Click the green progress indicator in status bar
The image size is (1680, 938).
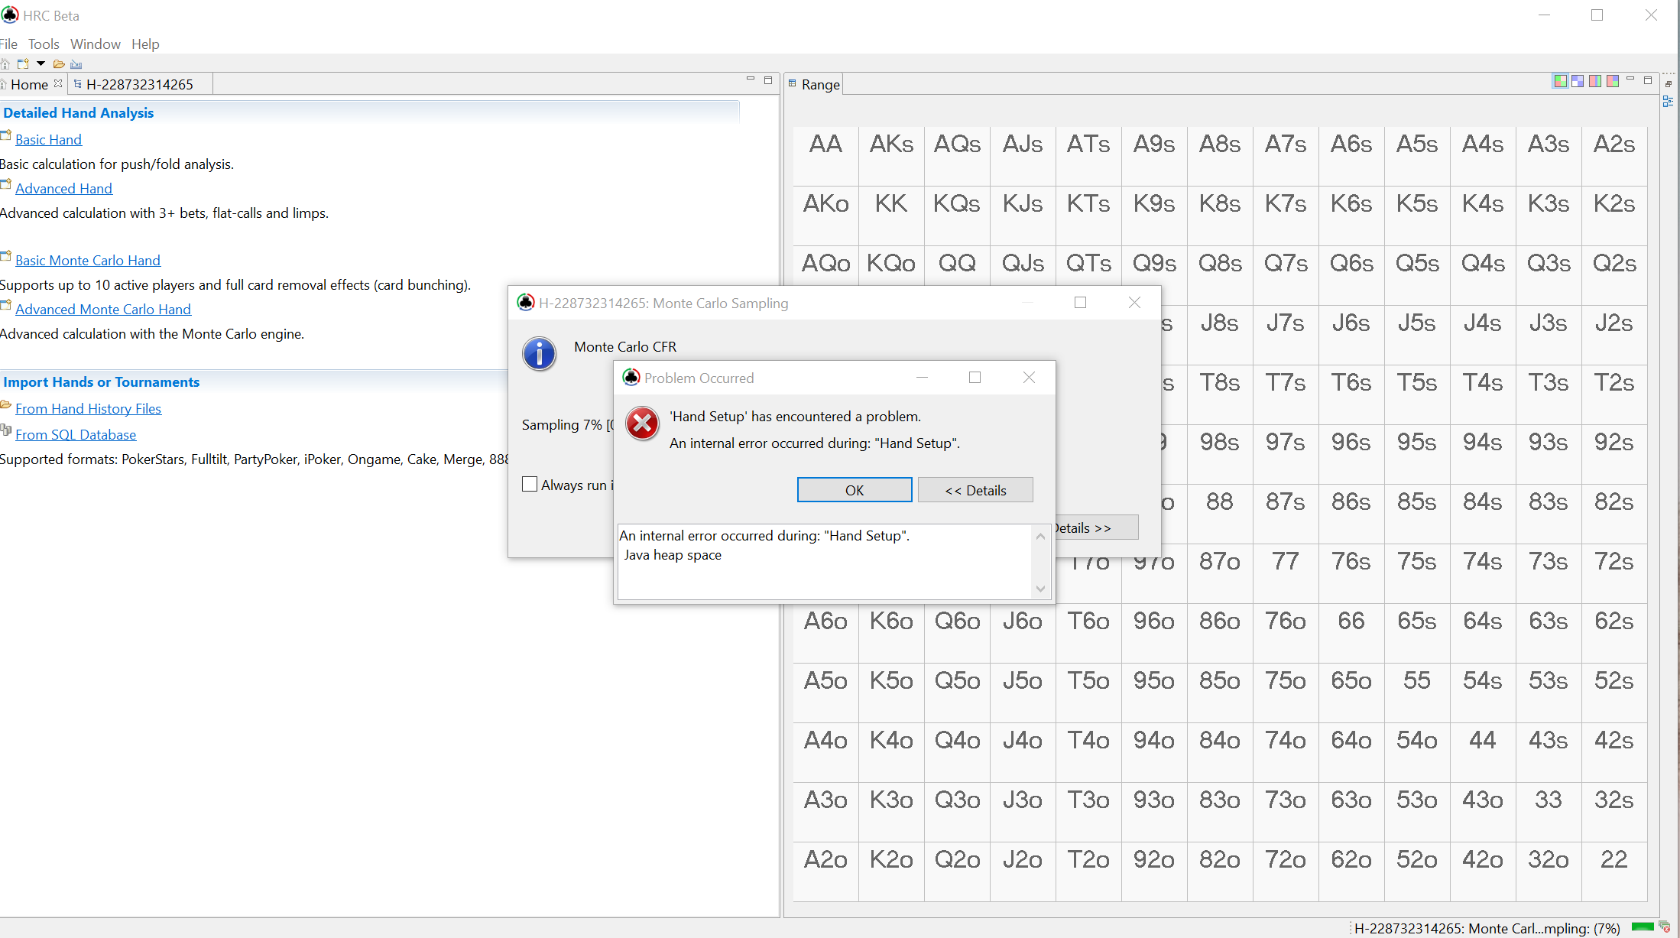pyautogui.click(x=1642, y=927)
